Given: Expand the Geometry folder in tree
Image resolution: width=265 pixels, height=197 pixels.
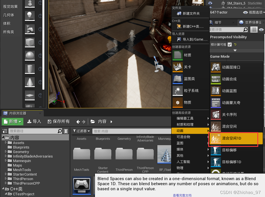Looking at the screenshot, I should pos(6,151).
